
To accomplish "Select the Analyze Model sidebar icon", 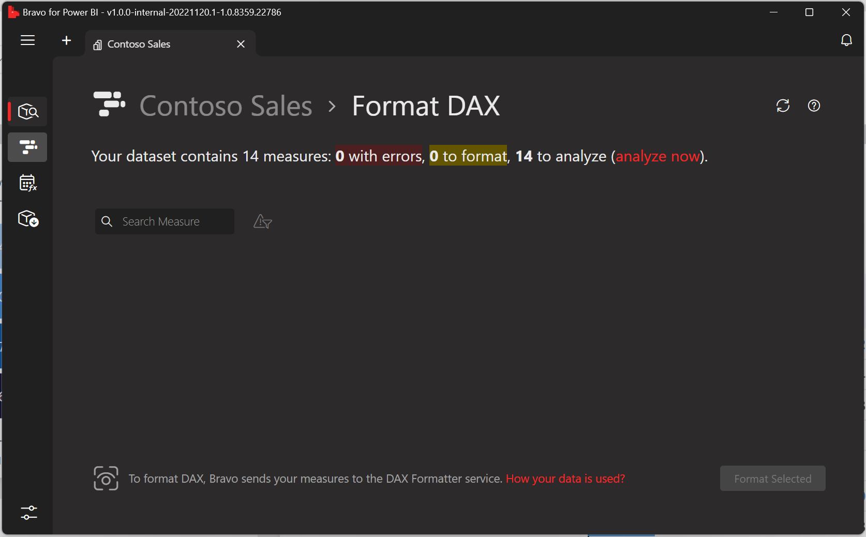I will click(27, 111).
